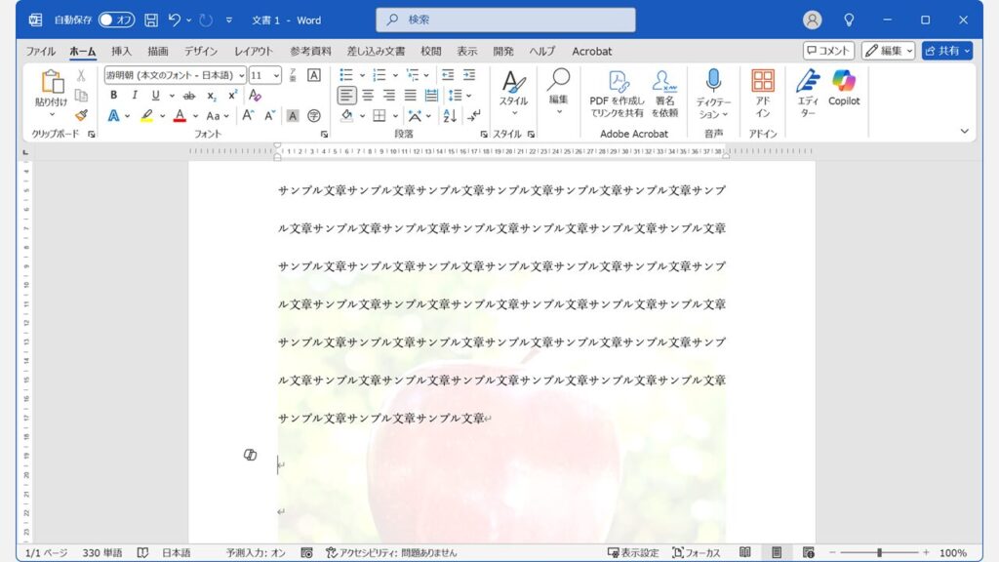Click the user account avatar

(812, 20)
